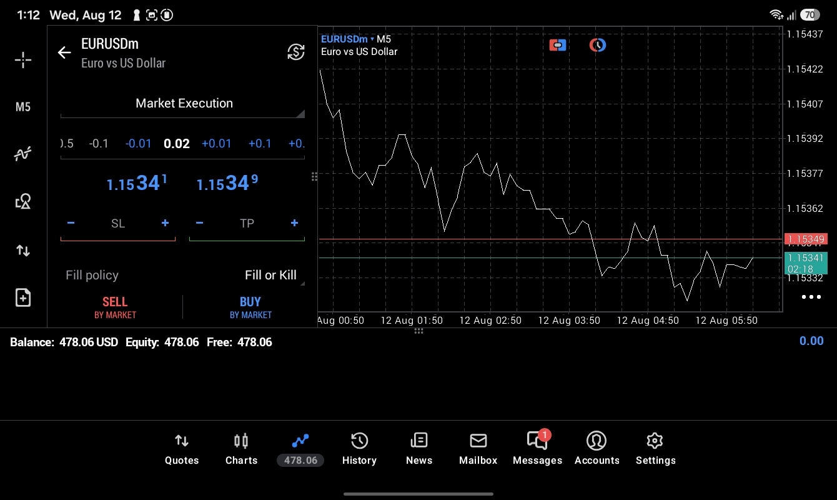Tap the red 1.15349 ask price label
This screenshot has width=837, height=500.
tap(806, 239)
